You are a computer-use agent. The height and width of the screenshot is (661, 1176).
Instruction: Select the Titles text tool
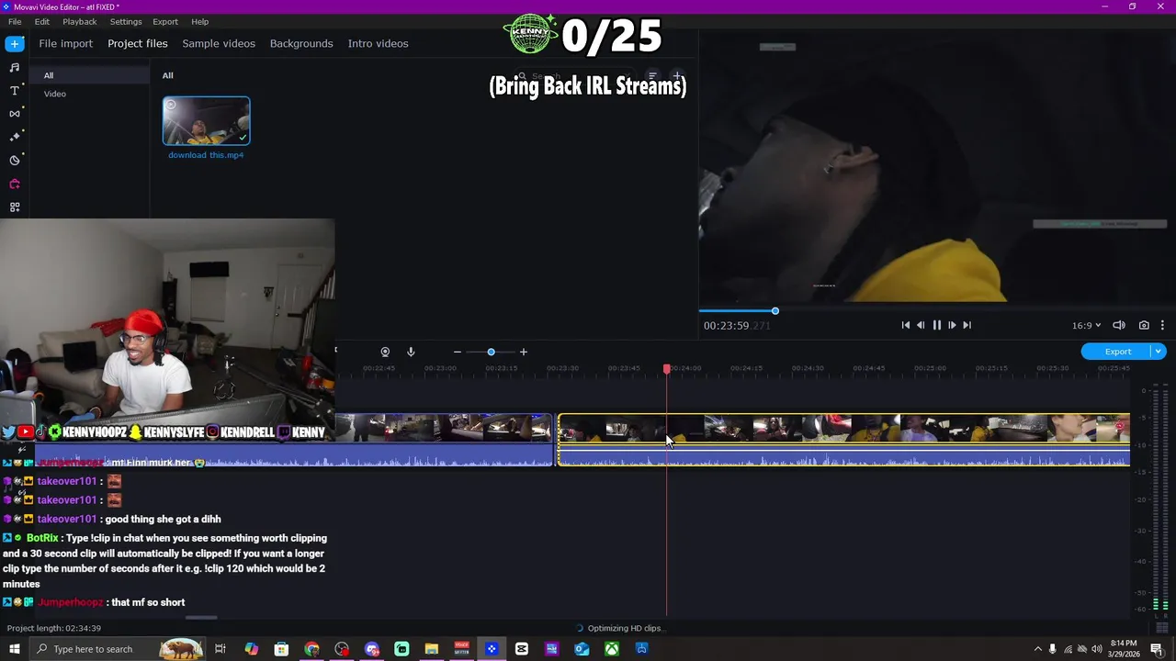(x=15, y=90)
